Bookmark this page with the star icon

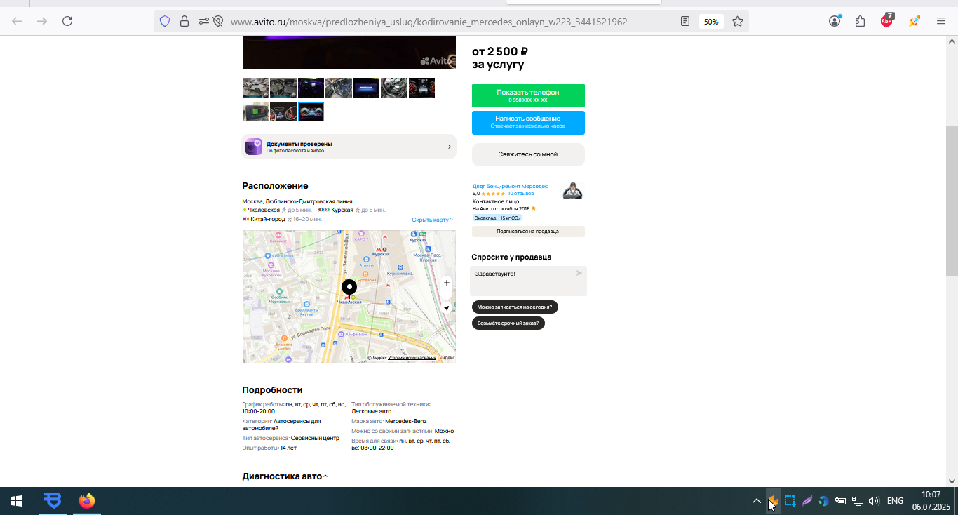coord(738,22)
